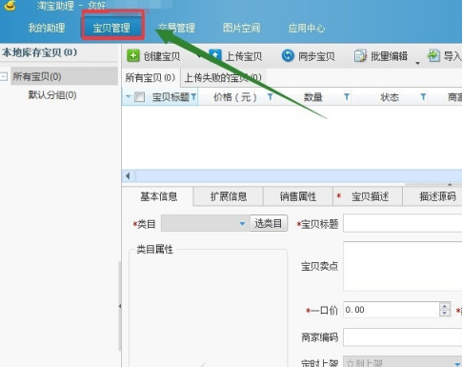This screenshot has width=462, height=367.
Task: Click the 价格（元）column header
Action: (235, 97)
